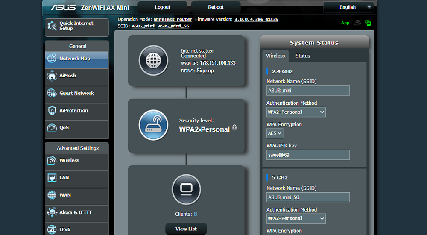Switch to the Status tab in System Status

303,56
